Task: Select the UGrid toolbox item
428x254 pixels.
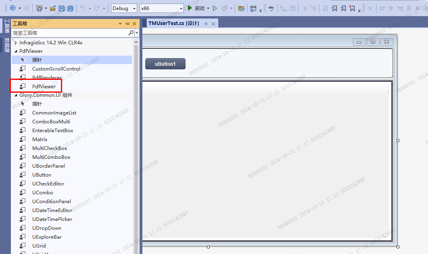Action: [72, 246]
